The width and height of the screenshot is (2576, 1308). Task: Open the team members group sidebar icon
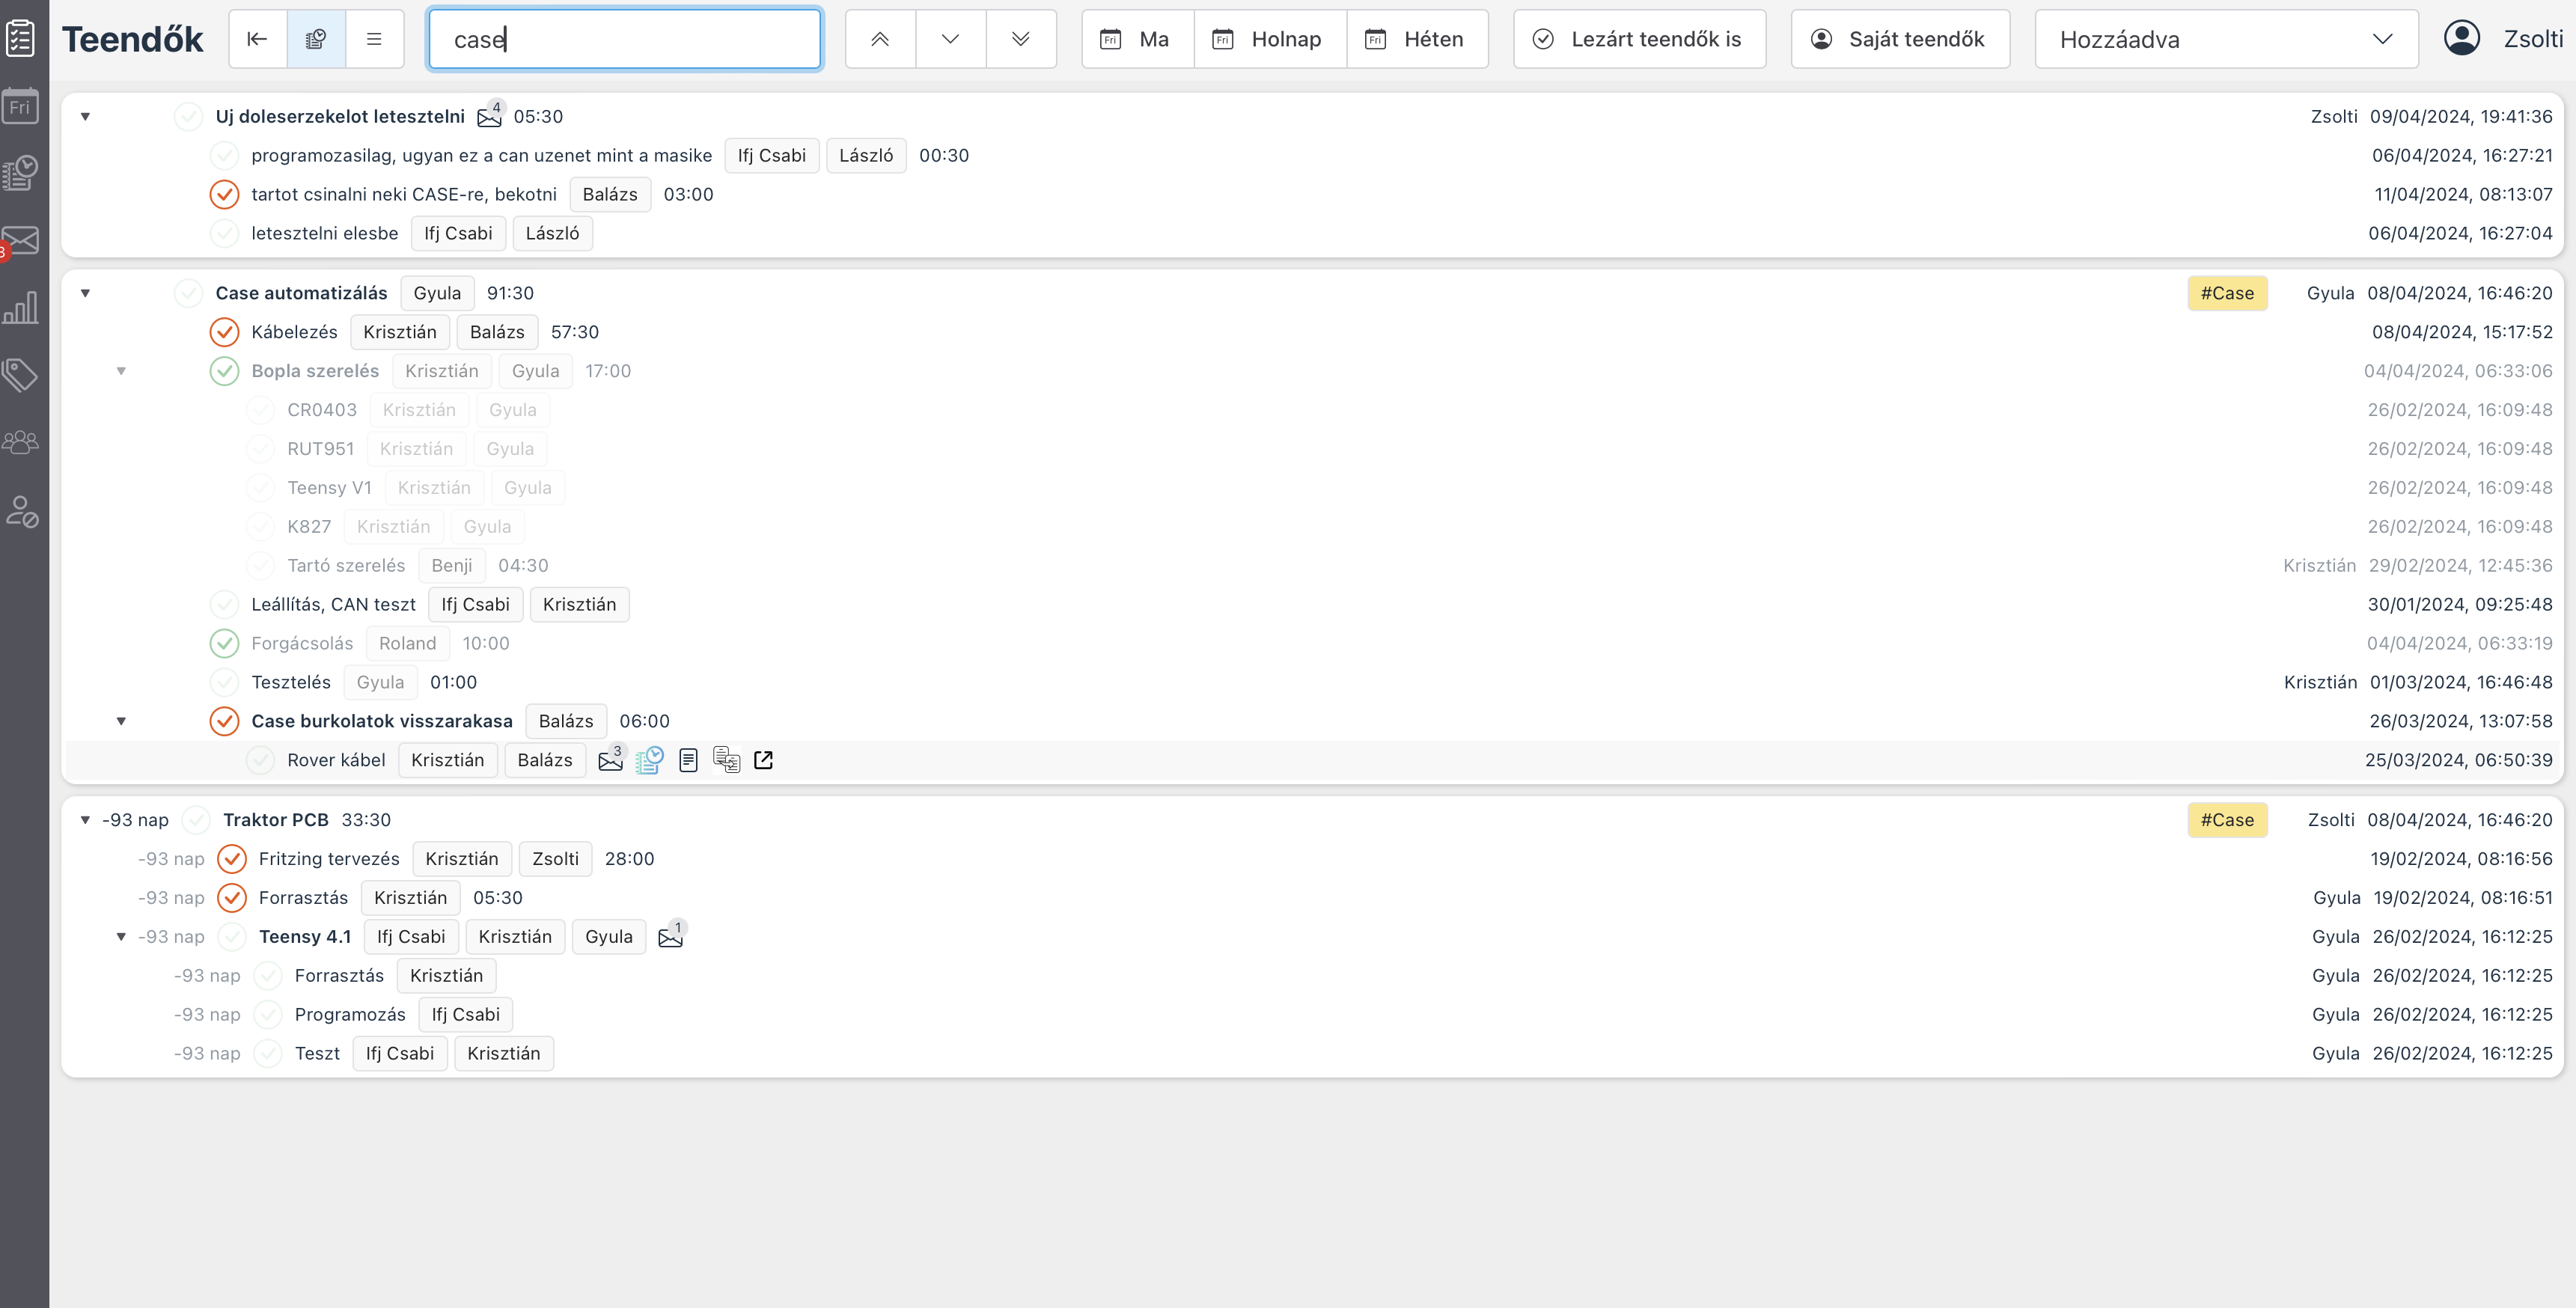click(21, 442)
